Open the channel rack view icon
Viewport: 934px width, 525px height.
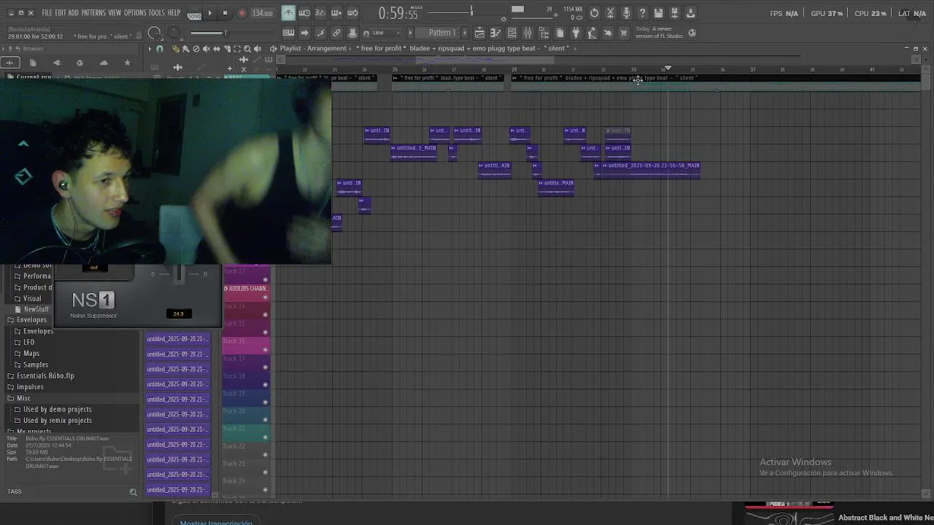click(x=512, y=33)
